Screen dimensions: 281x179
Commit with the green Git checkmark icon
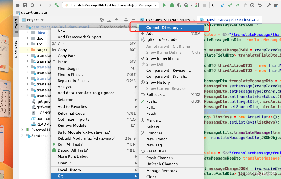[x=230, y=5]
